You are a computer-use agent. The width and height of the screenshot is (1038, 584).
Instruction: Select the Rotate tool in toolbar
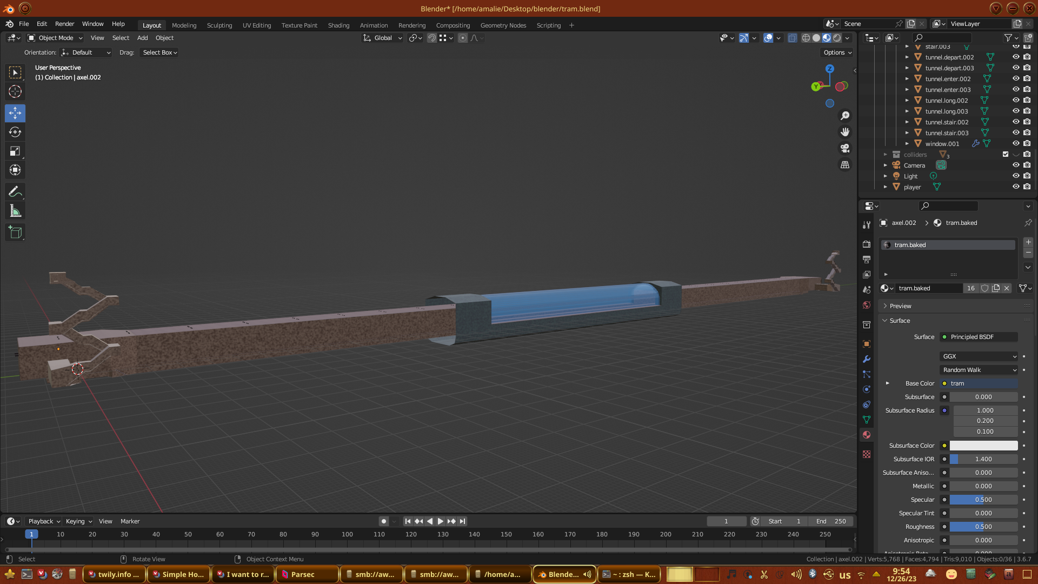click(x=15, y=132)
